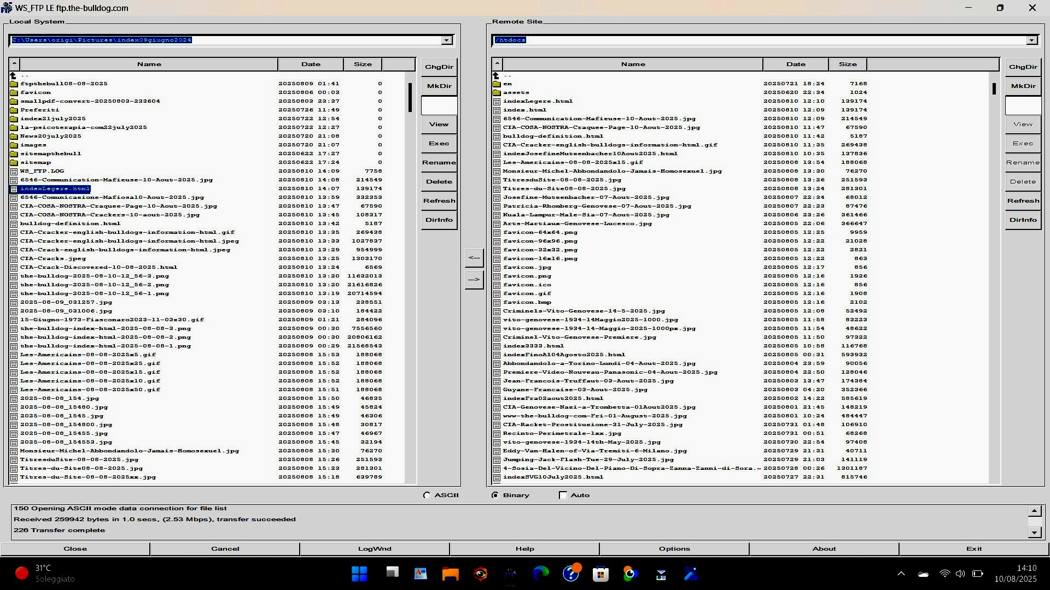Sort remote files by Size column
1050x590 pixels.
[x=848, y=64]
